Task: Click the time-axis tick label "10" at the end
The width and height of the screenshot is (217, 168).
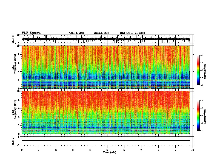Action: coord(193,150)
